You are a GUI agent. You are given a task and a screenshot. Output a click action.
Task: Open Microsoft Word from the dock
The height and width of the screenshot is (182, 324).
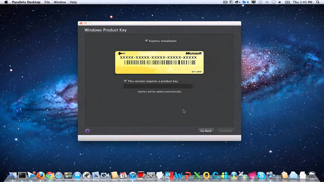[x=178, y=175]
